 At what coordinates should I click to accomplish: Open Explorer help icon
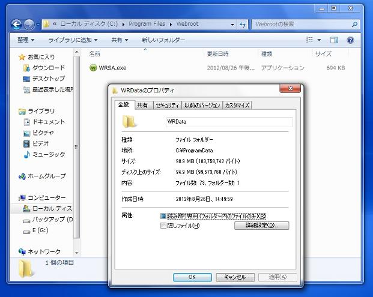350,40
